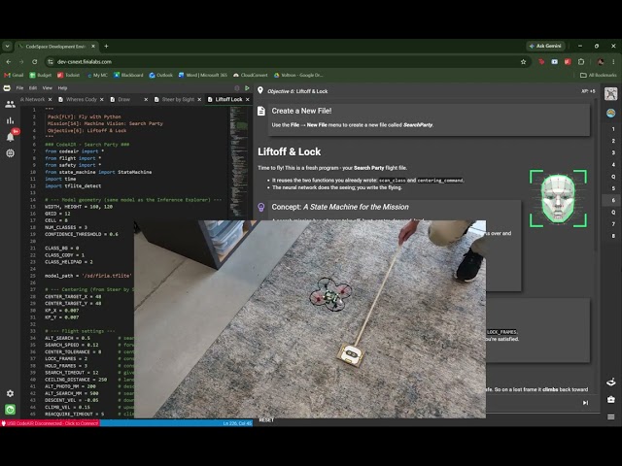
Task: Open the File menu
Action: pyautogui.click(x=19, y=88)
